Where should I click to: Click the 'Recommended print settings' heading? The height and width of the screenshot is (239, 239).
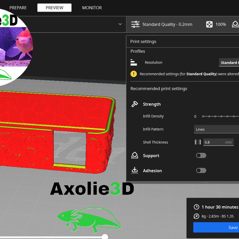pos(159,89)
